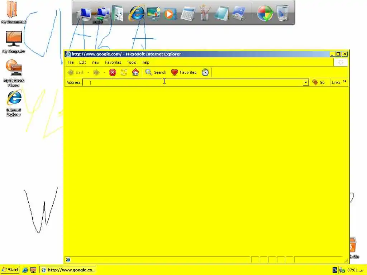Launch Internet Explorer from the dock
The image size is (367, 275).
(x=137, y=13)
